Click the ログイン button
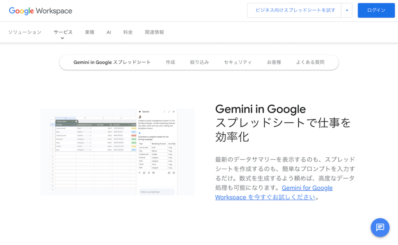This screenshot has width=398, height=245. pyautogui.click(x=376, y=10)
